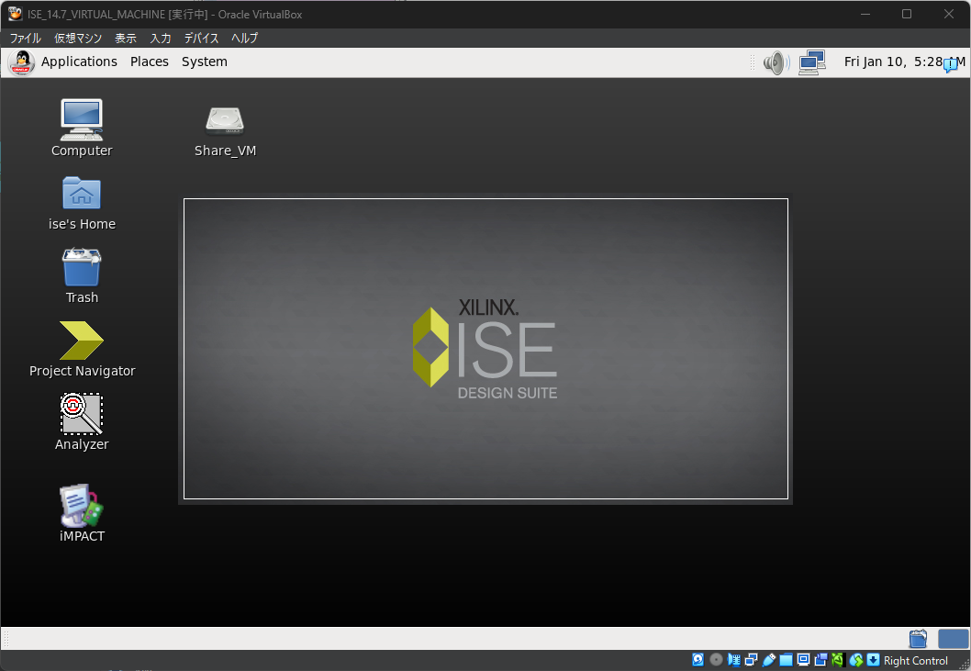Click the green CPU virtualization status icon
The width and height of the screenshot is (971, 671).
838,660
